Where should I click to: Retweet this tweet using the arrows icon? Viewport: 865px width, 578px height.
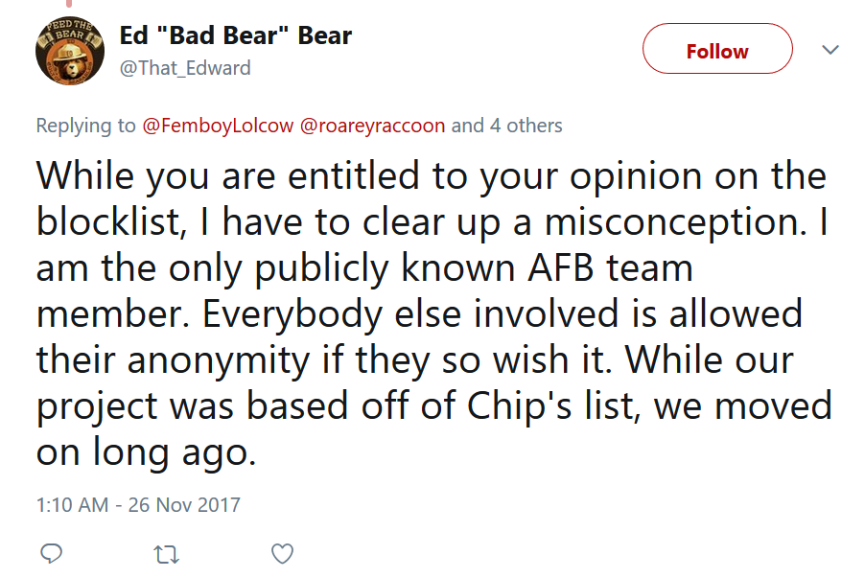click(166, 554)
